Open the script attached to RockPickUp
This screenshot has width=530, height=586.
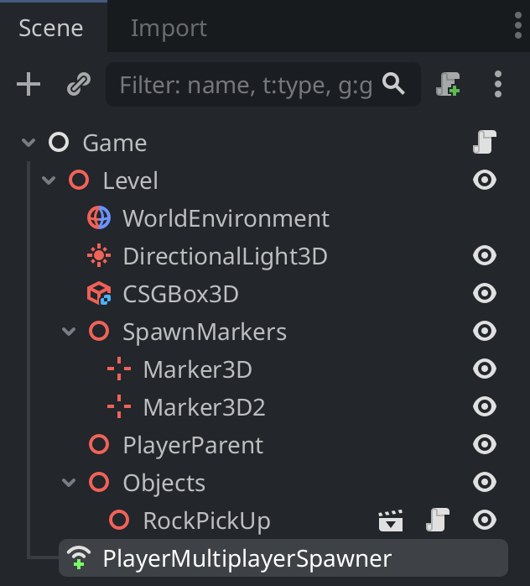point(438,520)
